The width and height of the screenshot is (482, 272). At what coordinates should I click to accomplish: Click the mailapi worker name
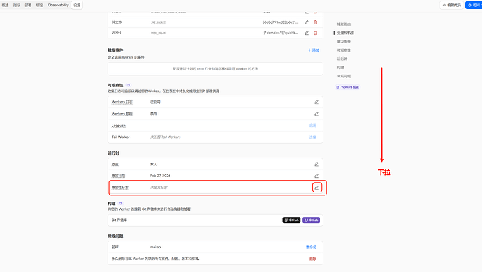156,247
